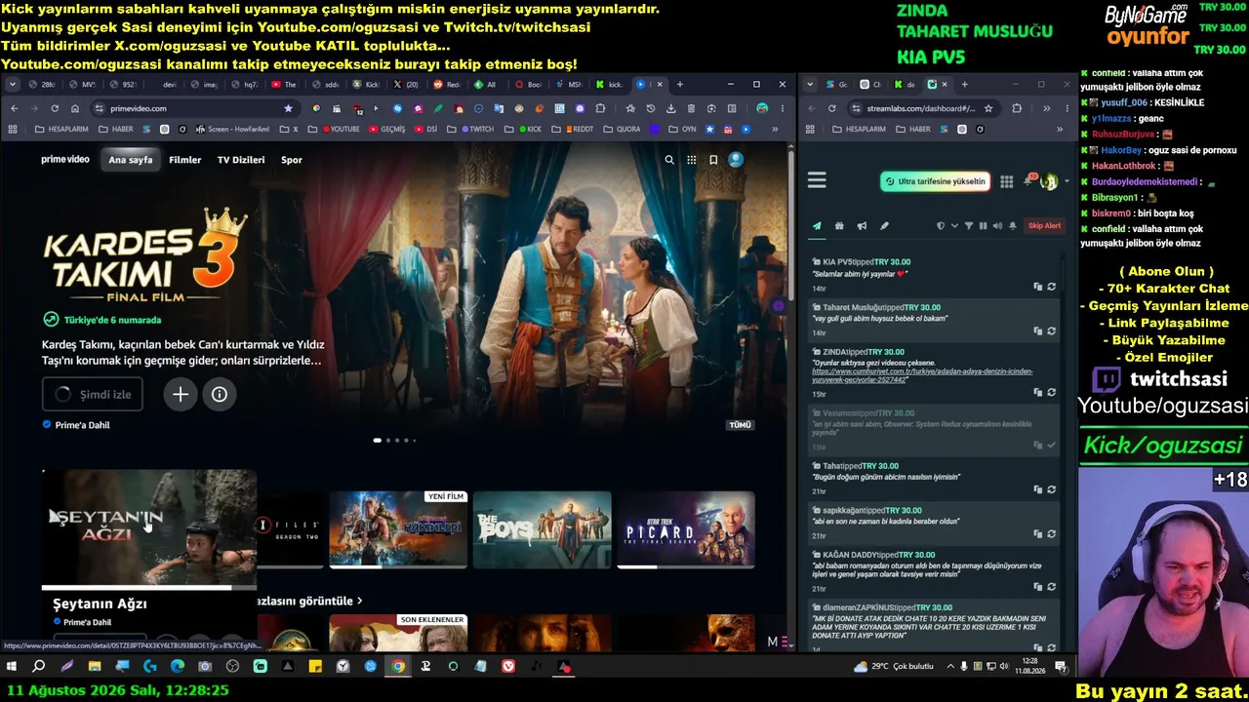
Task: Go to browser home page
Action: pos(75,108)
